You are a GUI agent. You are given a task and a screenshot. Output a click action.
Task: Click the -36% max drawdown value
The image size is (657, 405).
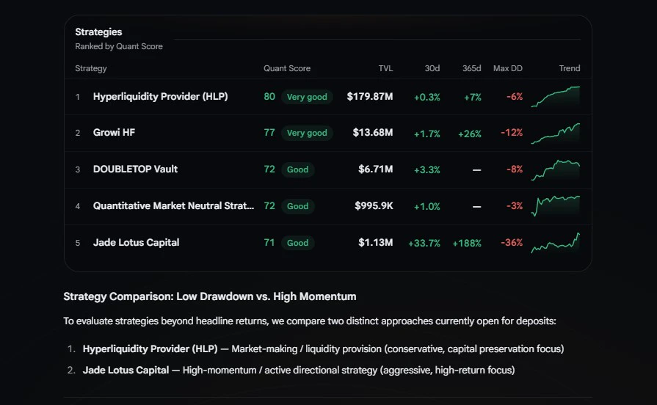click(x=512, y=243)
